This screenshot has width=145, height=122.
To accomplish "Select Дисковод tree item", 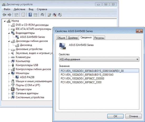I will coord(26,45).
